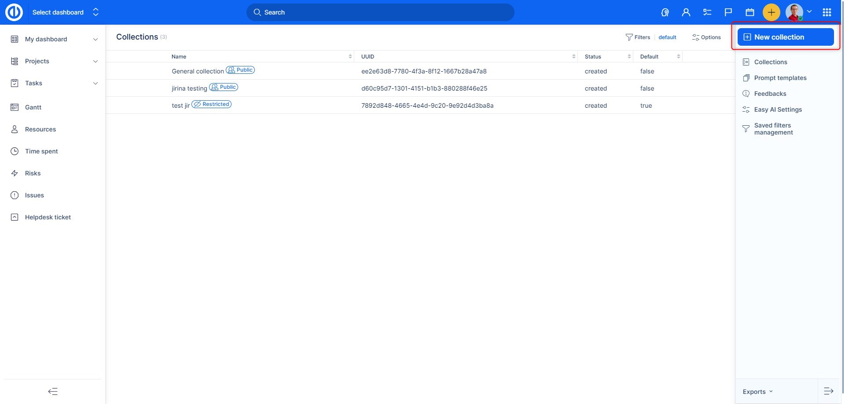Collapse the right panel arrow icon
Image resolution: width=845 pixels, height=404 pixels.
(x=828, y=391)
